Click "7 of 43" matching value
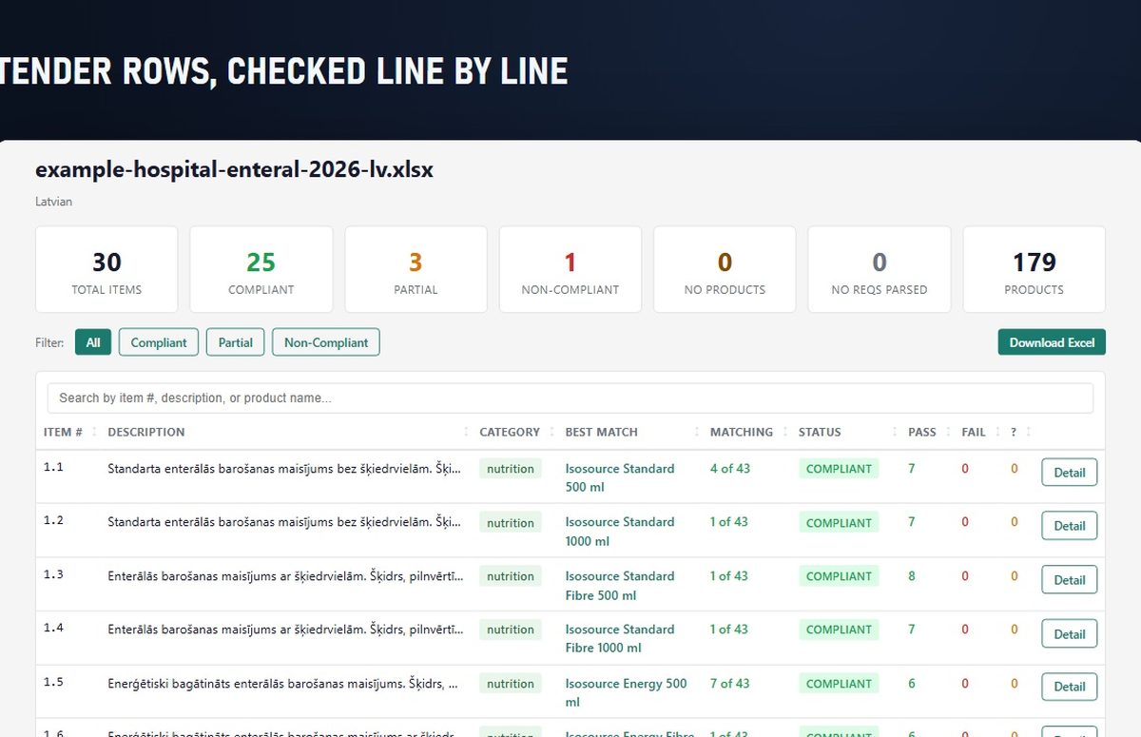 point(729,684)
